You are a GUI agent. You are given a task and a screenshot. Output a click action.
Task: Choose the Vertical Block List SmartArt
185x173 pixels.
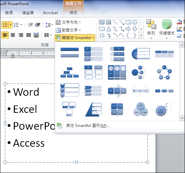(x=93, y=54)
